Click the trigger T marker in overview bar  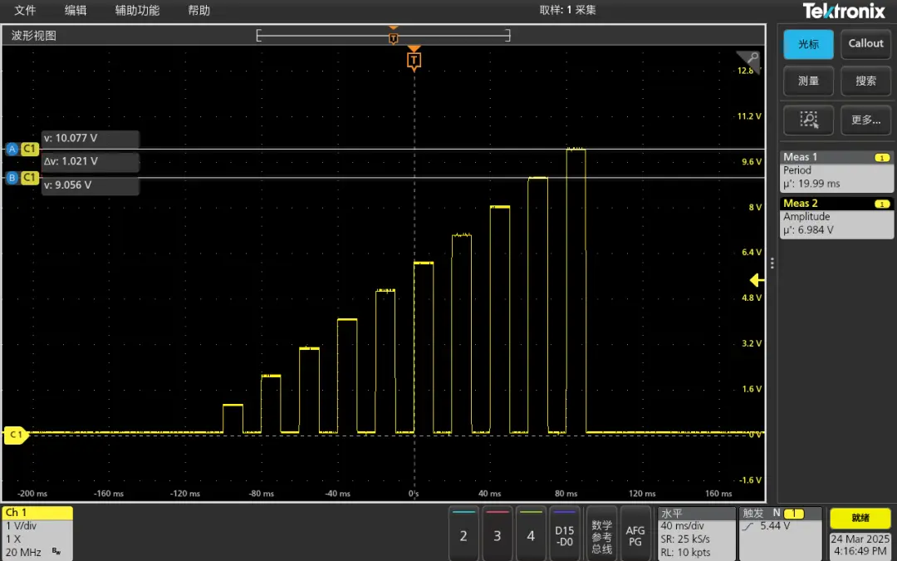393,37
